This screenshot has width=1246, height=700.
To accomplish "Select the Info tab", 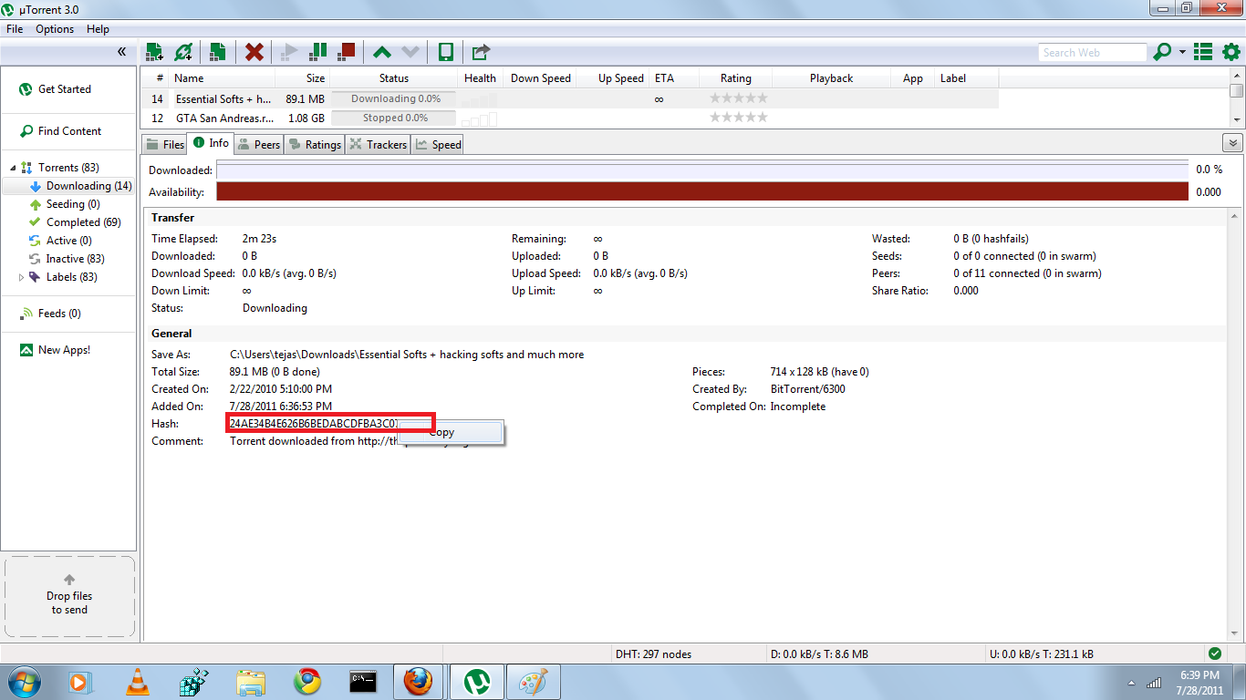I will 211,143.
